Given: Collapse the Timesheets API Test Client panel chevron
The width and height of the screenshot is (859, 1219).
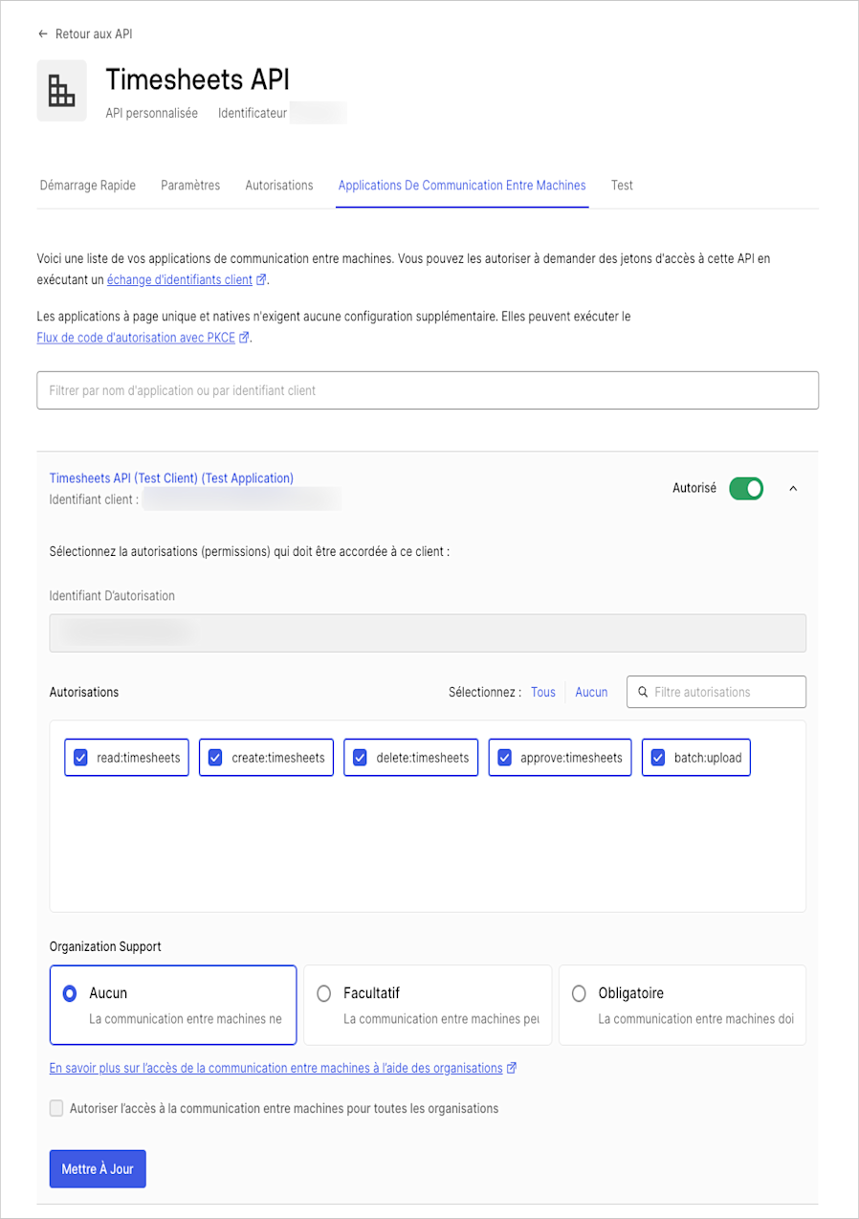Looking at the screenshot, I should coord(792,488).
